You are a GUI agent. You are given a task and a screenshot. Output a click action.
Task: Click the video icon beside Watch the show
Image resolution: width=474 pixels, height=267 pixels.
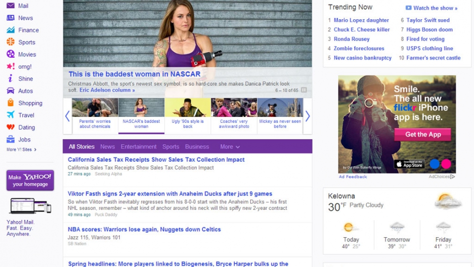[x=408, y=8]
